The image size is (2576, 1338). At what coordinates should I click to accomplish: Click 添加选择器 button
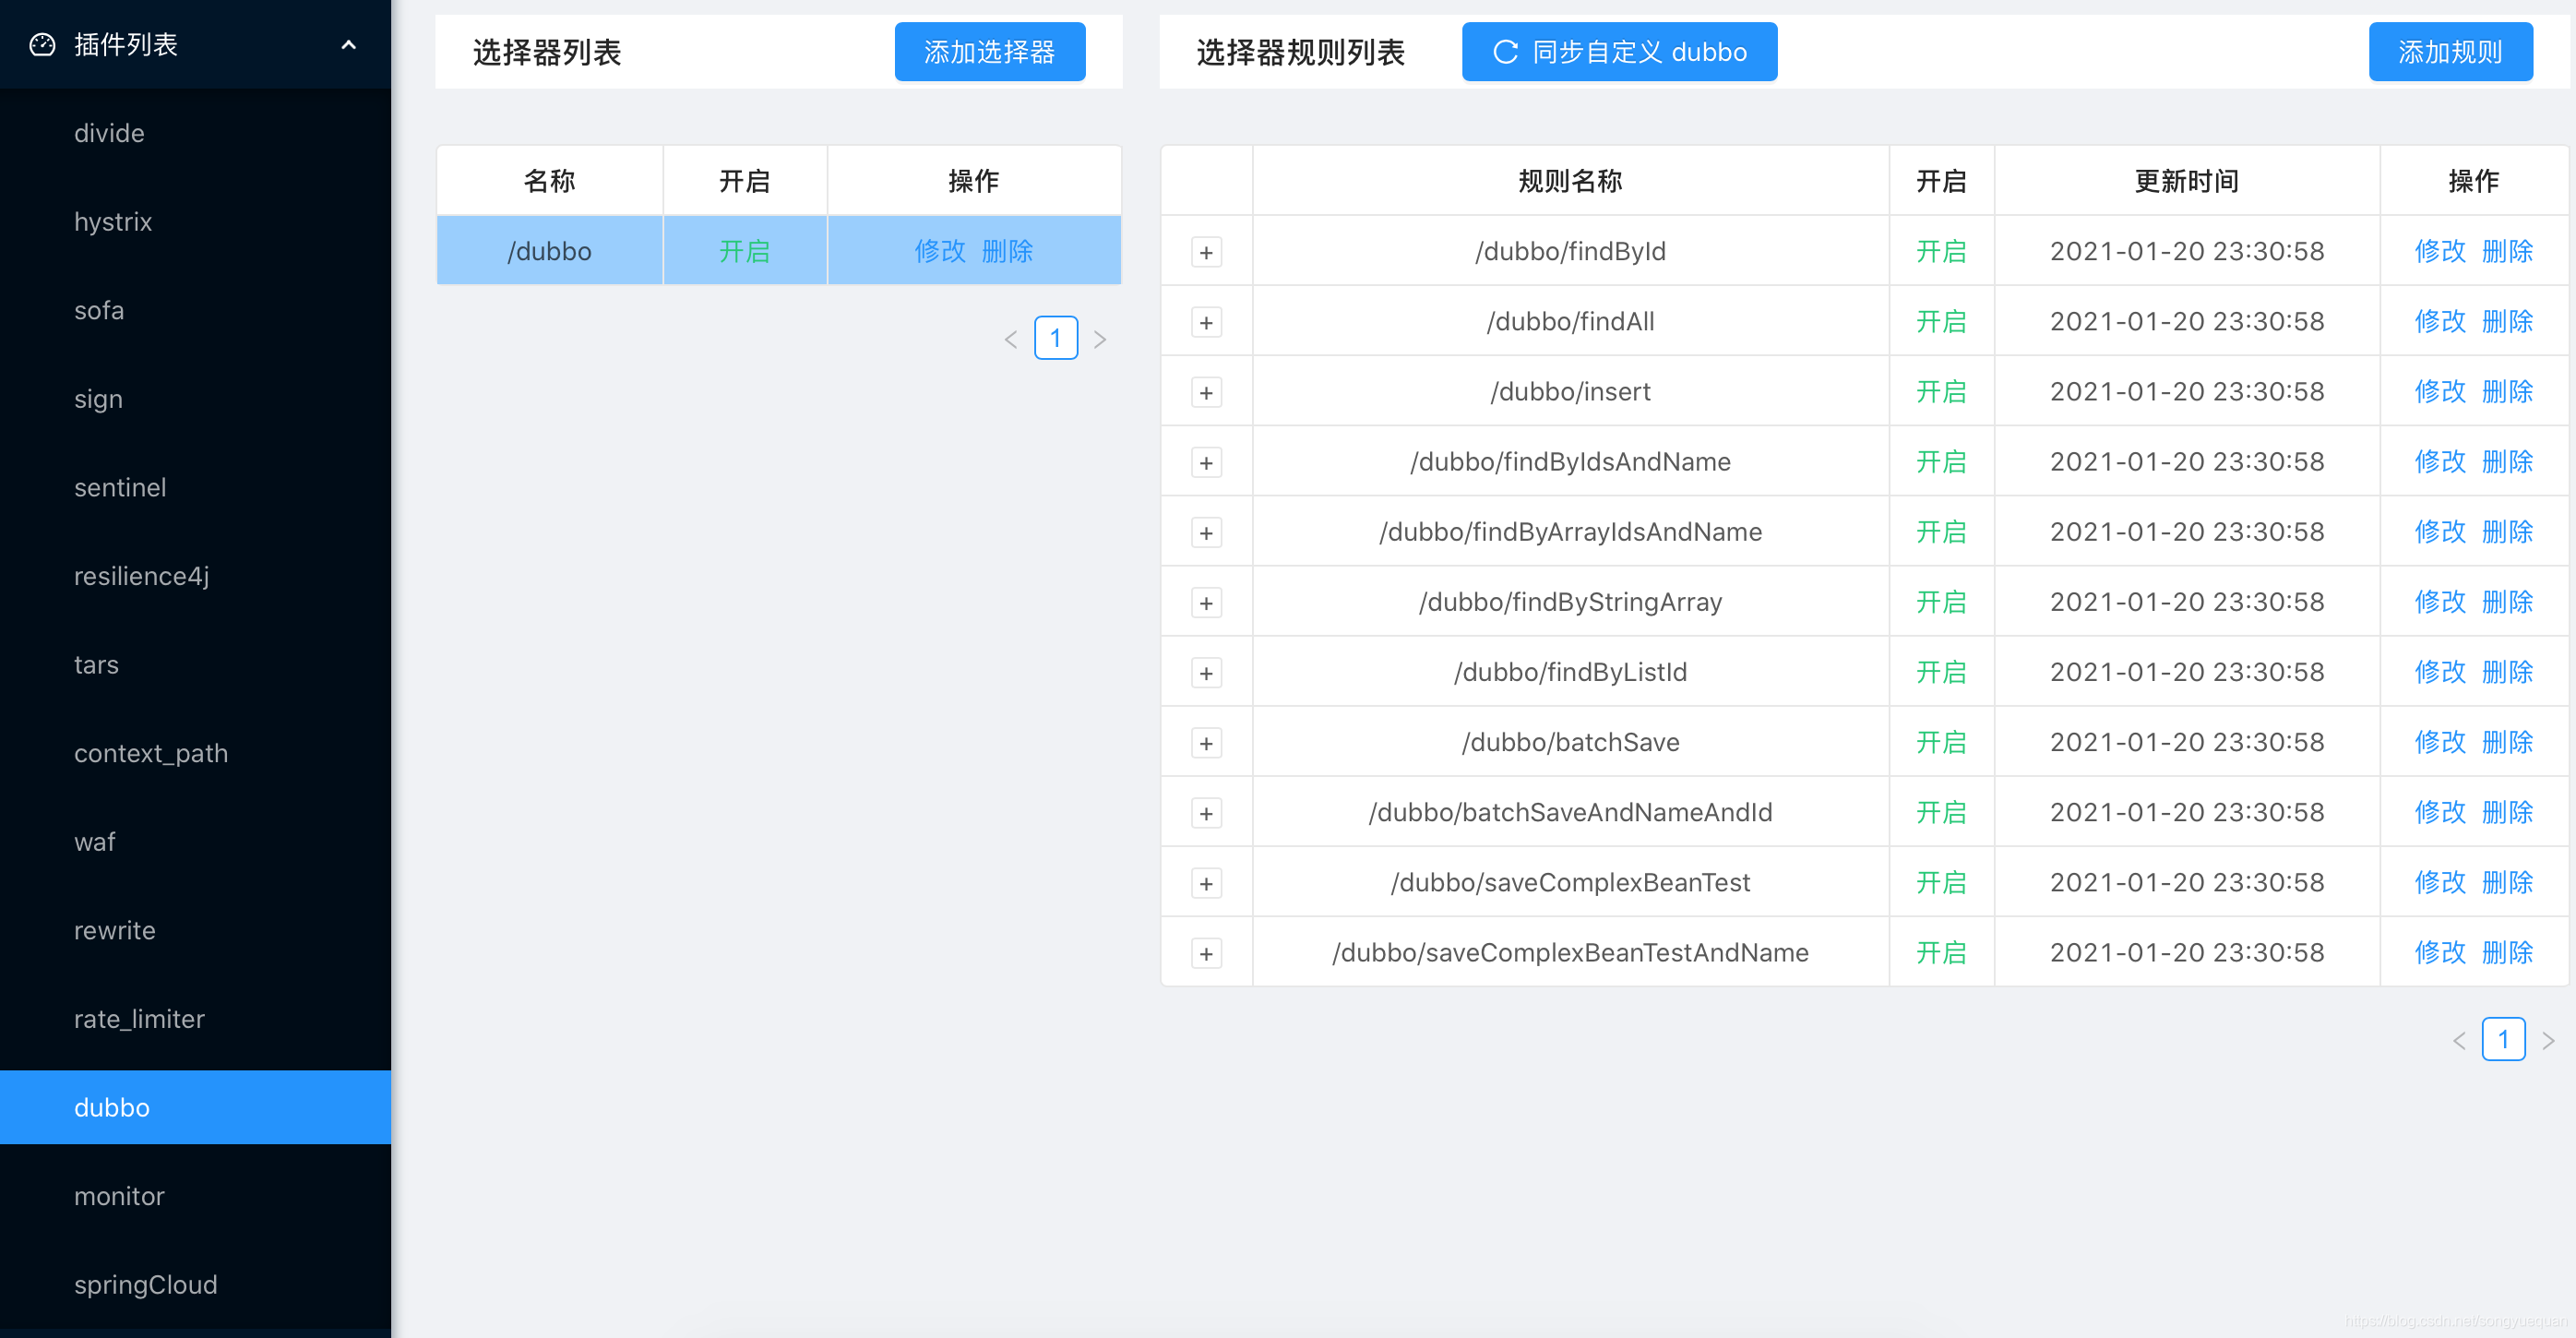tap(989, 52)
